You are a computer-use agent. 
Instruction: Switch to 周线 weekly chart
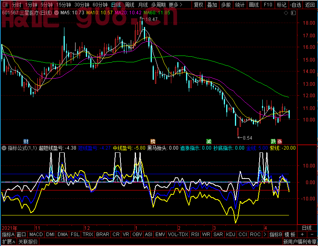click(130, 5)
